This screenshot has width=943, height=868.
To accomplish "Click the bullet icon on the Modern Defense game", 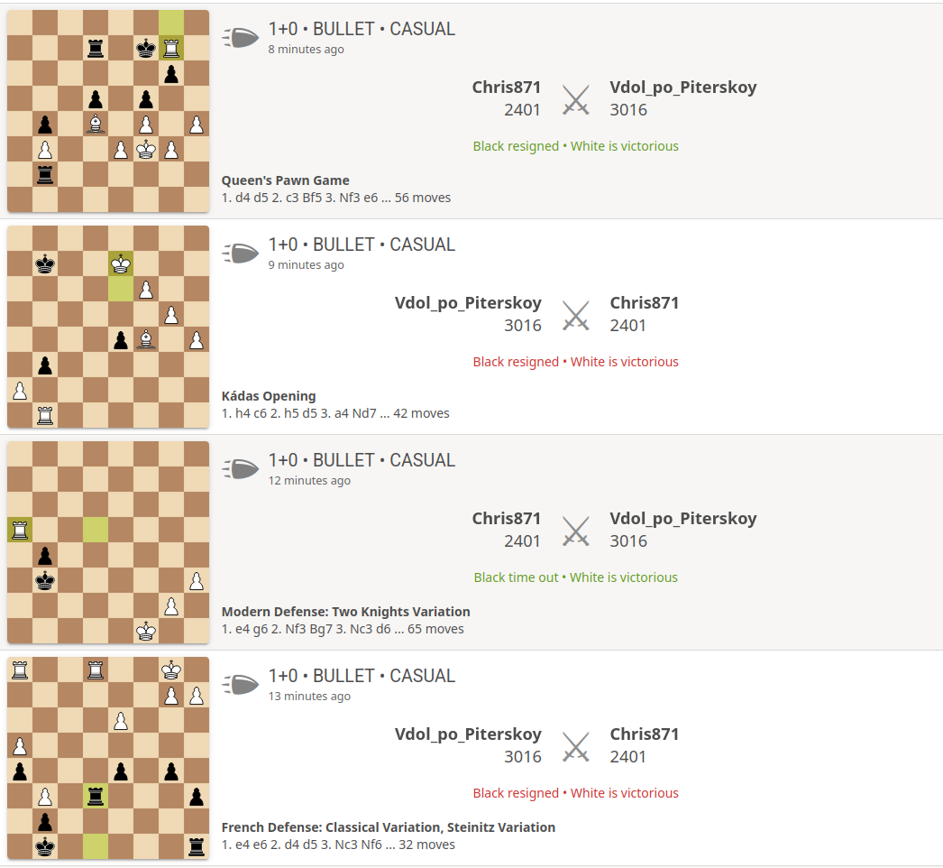I will pyautogui.click(x=240, y=468).
